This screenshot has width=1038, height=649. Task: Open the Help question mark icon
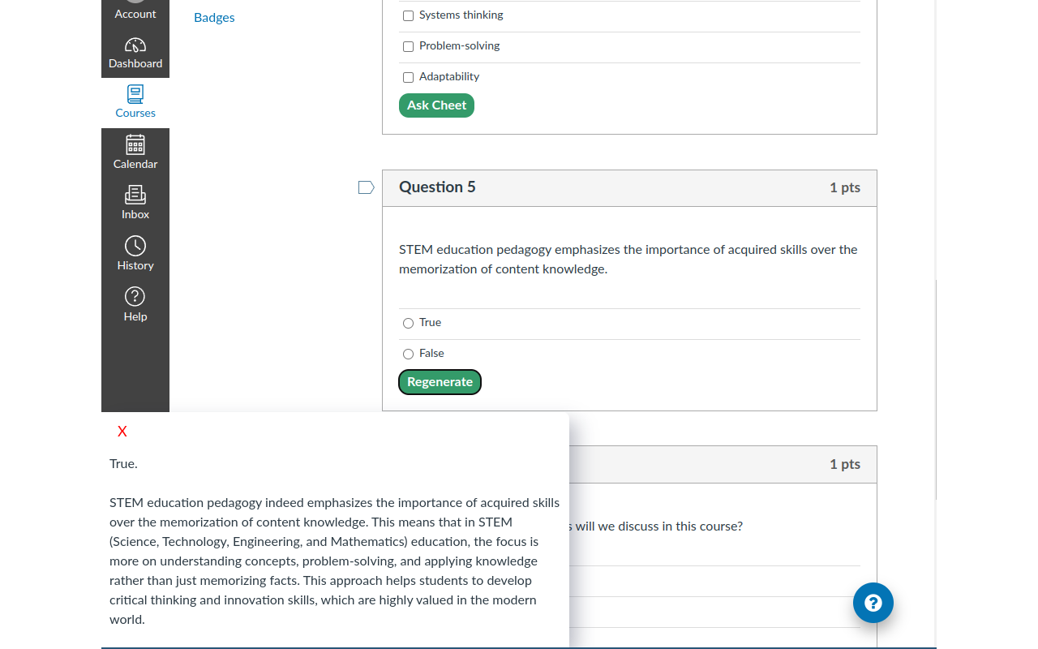click(135, 297)
